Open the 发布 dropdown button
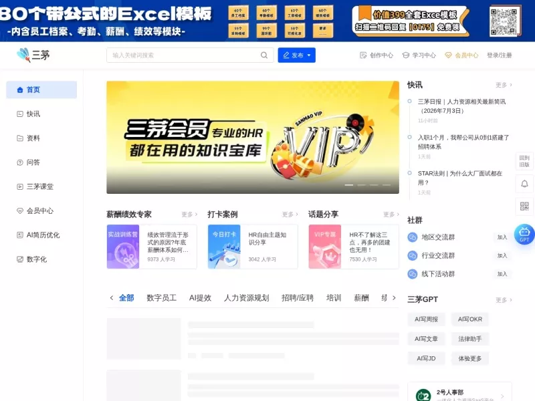The width and height of the screenshot is (535, 401). click(x=296, y=55)
